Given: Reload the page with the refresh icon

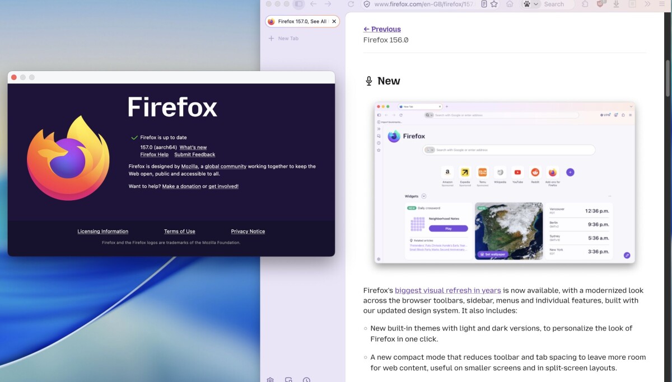Looking at the screenshot, I should click(x=351, y=4).
